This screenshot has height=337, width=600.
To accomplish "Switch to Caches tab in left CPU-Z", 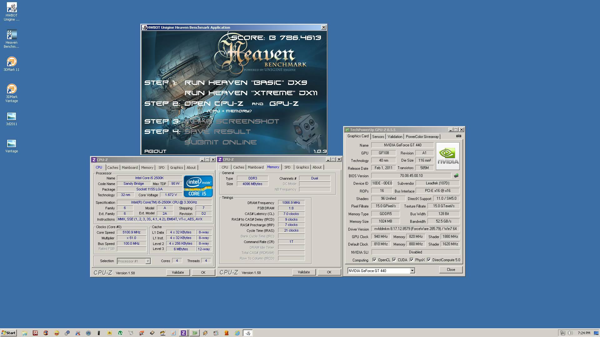I will [112, 168].
